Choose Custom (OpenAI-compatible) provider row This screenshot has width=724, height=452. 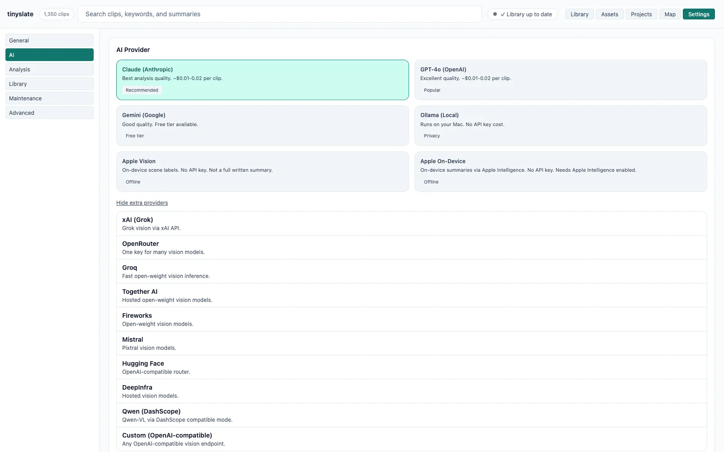pyautogui.click(x=412, y=439)
